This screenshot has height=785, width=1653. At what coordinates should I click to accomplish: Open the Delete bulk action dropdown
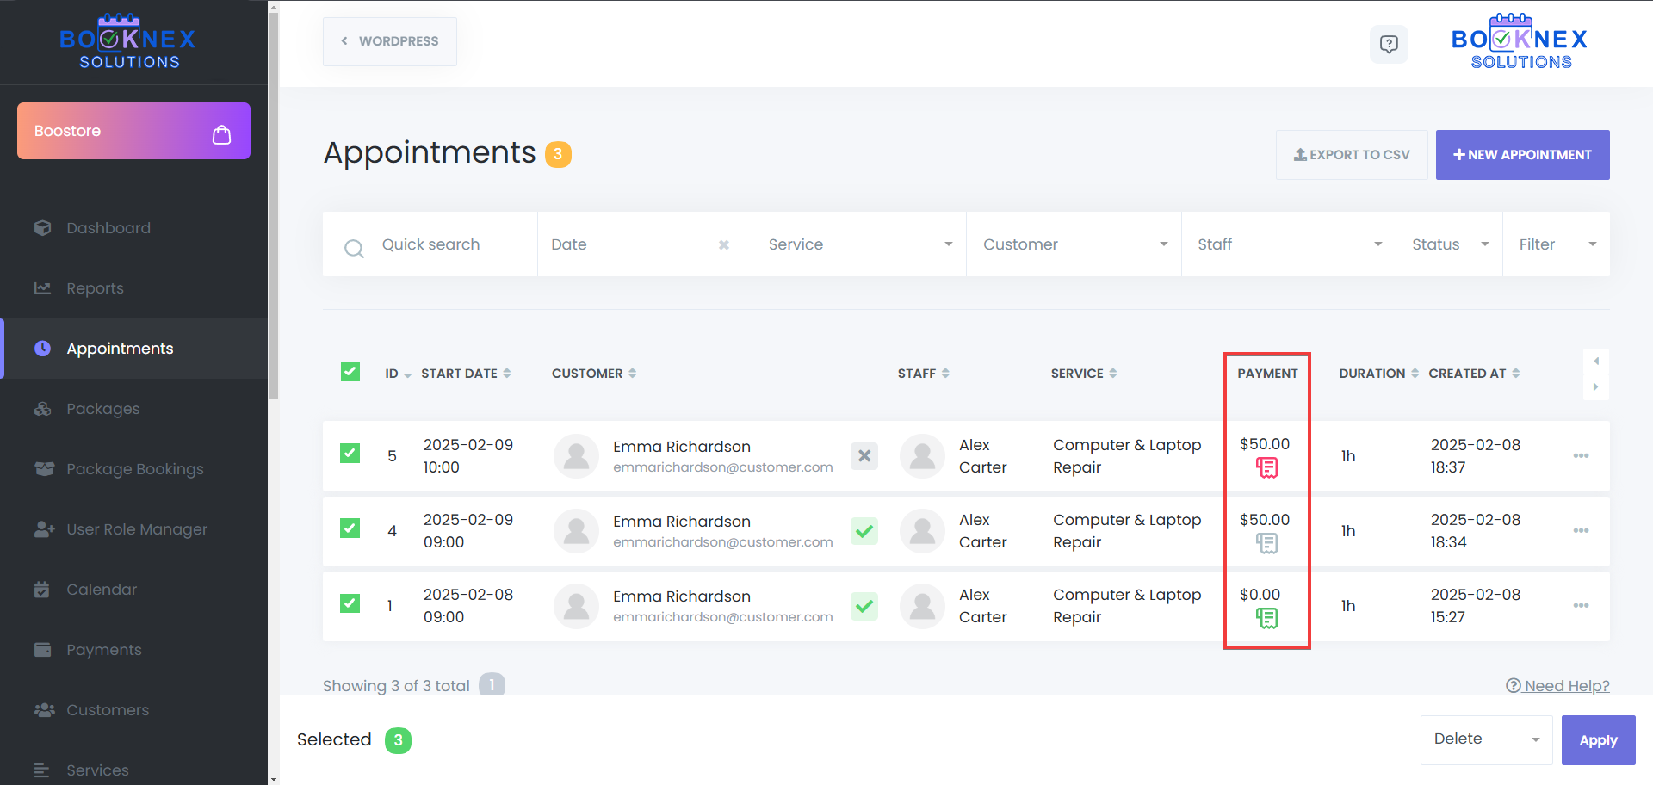click(x=1485, y=739)
